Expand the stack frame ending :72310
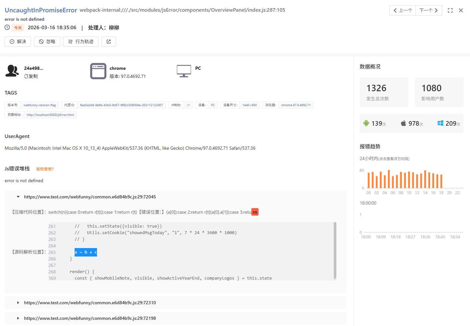Screen dimensions: 470x326 [18, 302]
